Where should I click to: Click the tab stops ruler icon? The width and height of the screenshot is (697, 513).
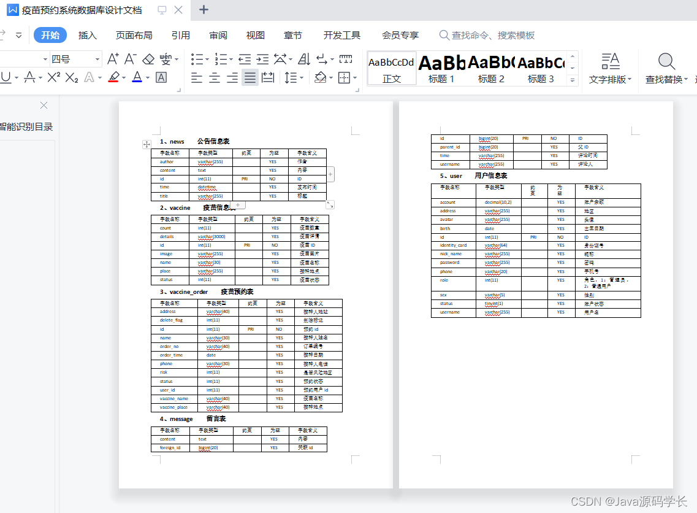345,59
